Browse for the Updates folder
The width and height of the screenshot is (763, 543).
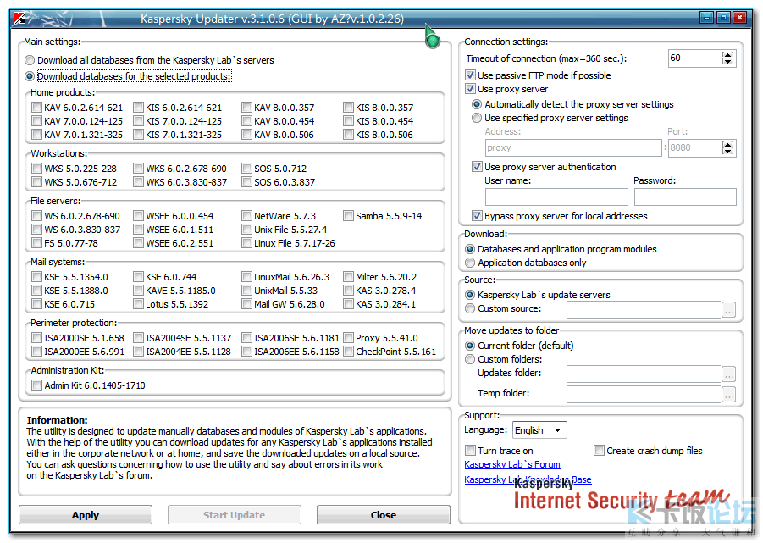[728, 374]
